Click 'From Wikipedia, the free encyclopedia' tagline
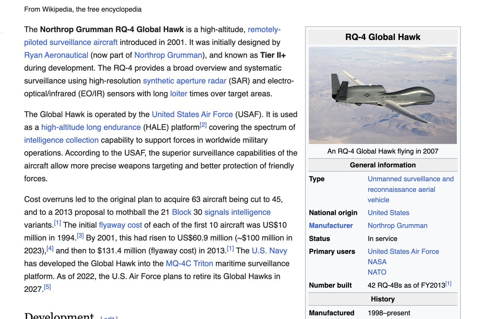Image resolution: width=480 pixels, height=319 pixels. pyautogui.click(x=83, y=9)
